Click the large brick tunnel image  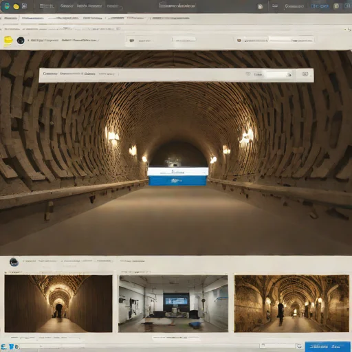tap(176, 153)
